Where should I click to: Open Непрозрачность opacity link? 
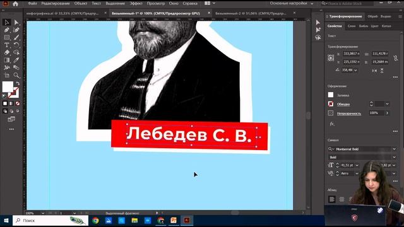[349, 113]
